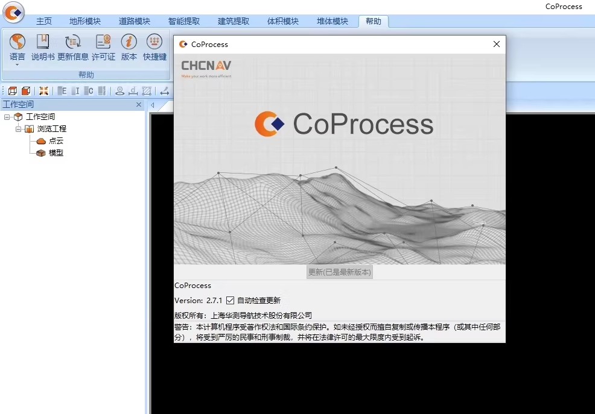Expand the 语言 dropdown arrow
The width and height of the screenshot is (595, 414).
[x=17, y=64]
